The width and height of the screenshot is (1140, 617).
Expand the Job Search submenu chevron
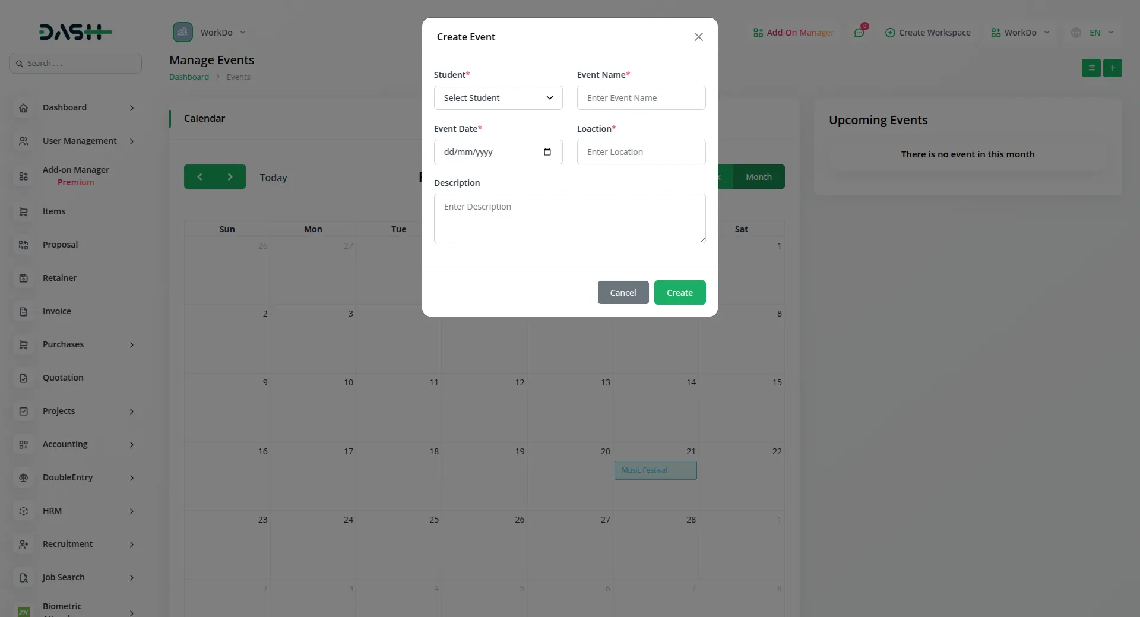(x=132, y=578)
